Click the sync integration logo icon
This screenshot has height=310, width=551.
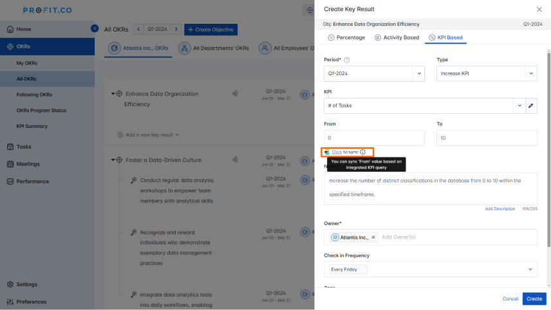point(327,152)
